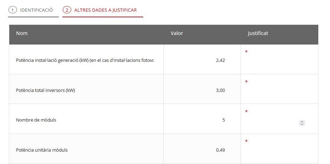
Task: Click the 0,49 value for Potència unitària mòduls
Action: coord(220,150)
